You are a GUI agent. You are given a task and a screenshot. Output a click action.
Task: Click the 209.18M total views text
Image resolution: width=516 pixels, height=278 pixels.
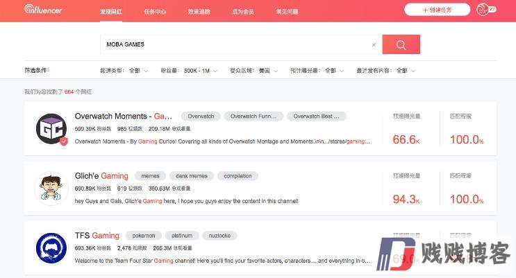(x=169, y=129)
